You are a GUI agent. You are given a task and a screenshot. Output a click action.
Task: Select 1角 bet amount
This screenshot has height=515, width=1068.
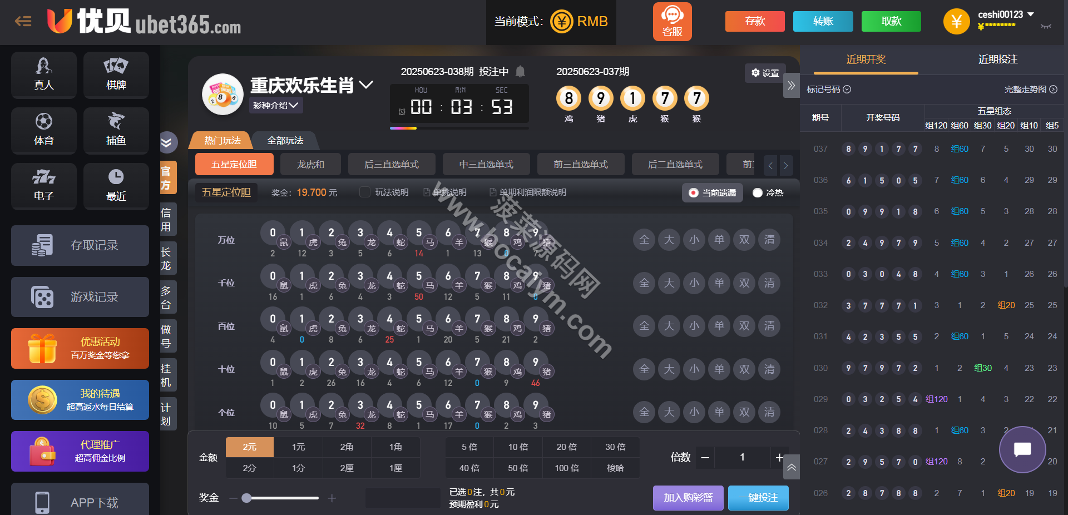coord(395,447)
